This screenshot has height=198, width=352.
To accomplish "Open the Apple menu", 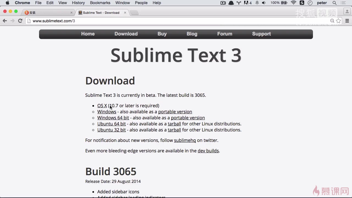I will click(7, 3).
